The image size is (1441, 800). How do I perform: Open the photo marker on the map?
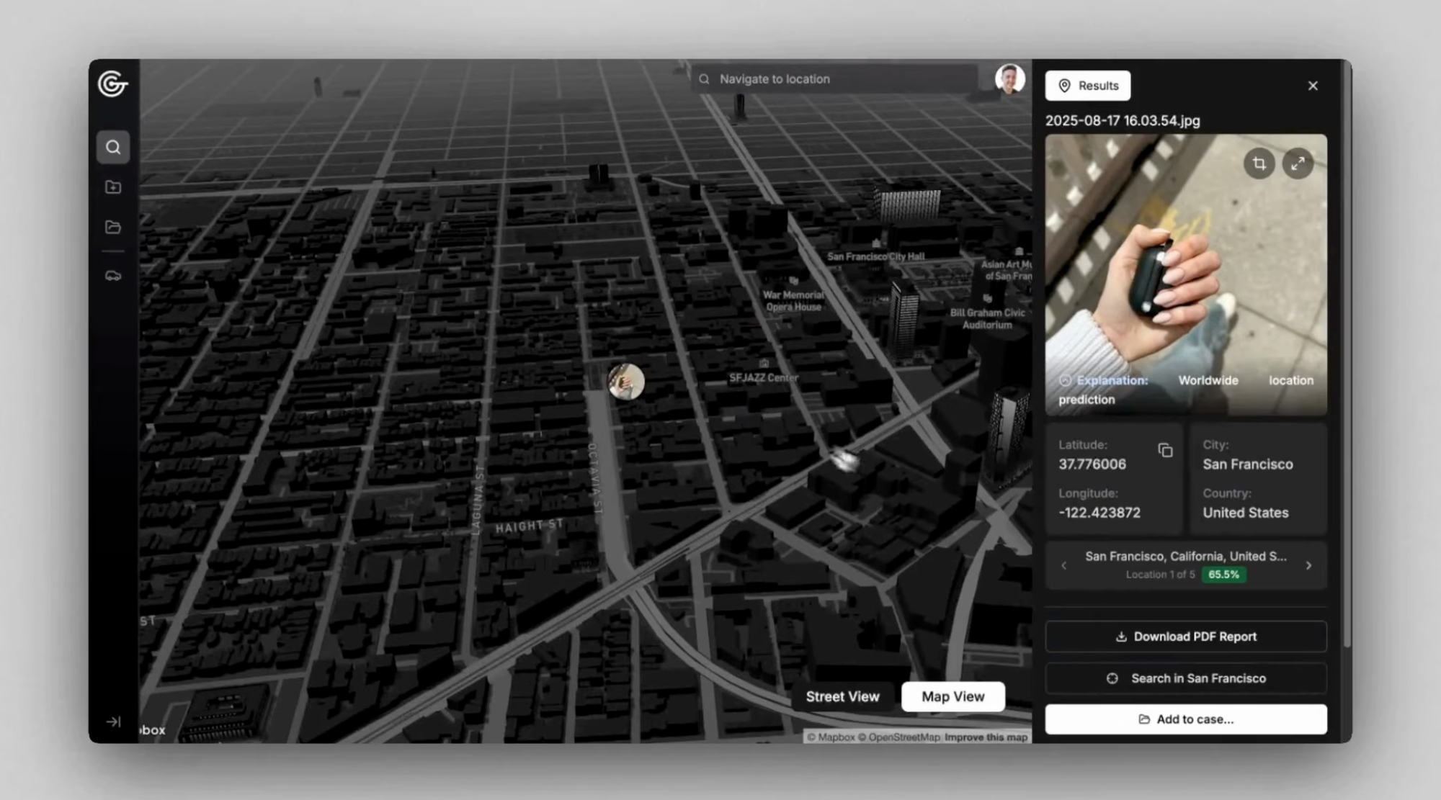[x=625, y=382]
